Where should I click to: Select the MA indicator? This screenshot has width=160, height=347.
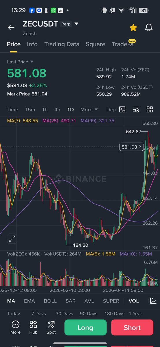click(11, 301)
